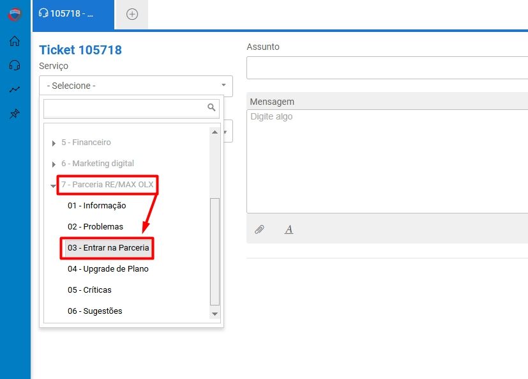
Task: Open the headset support icon in sidebar
Action: (x=15, y=65)
